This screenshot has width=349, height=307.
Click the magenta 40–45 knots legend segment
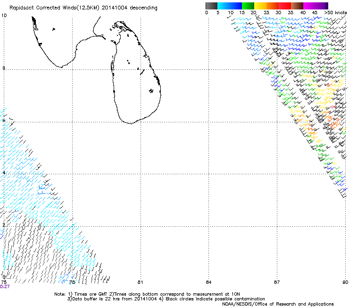tap(309, 6)
